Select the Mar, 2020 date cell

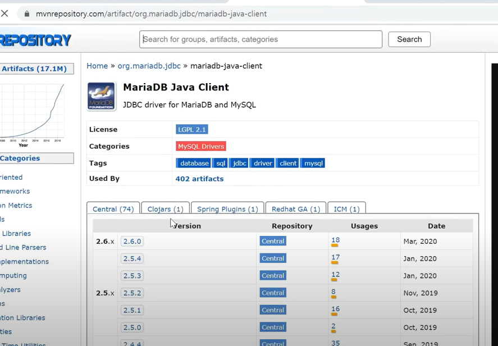[x=420, y=241]
